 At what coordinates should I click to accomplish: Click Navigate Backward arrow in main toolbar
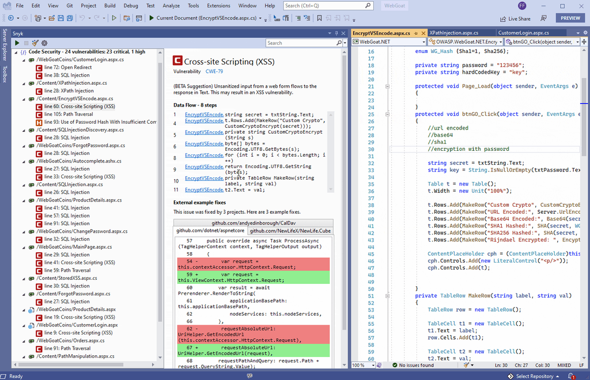coord(11,18)
